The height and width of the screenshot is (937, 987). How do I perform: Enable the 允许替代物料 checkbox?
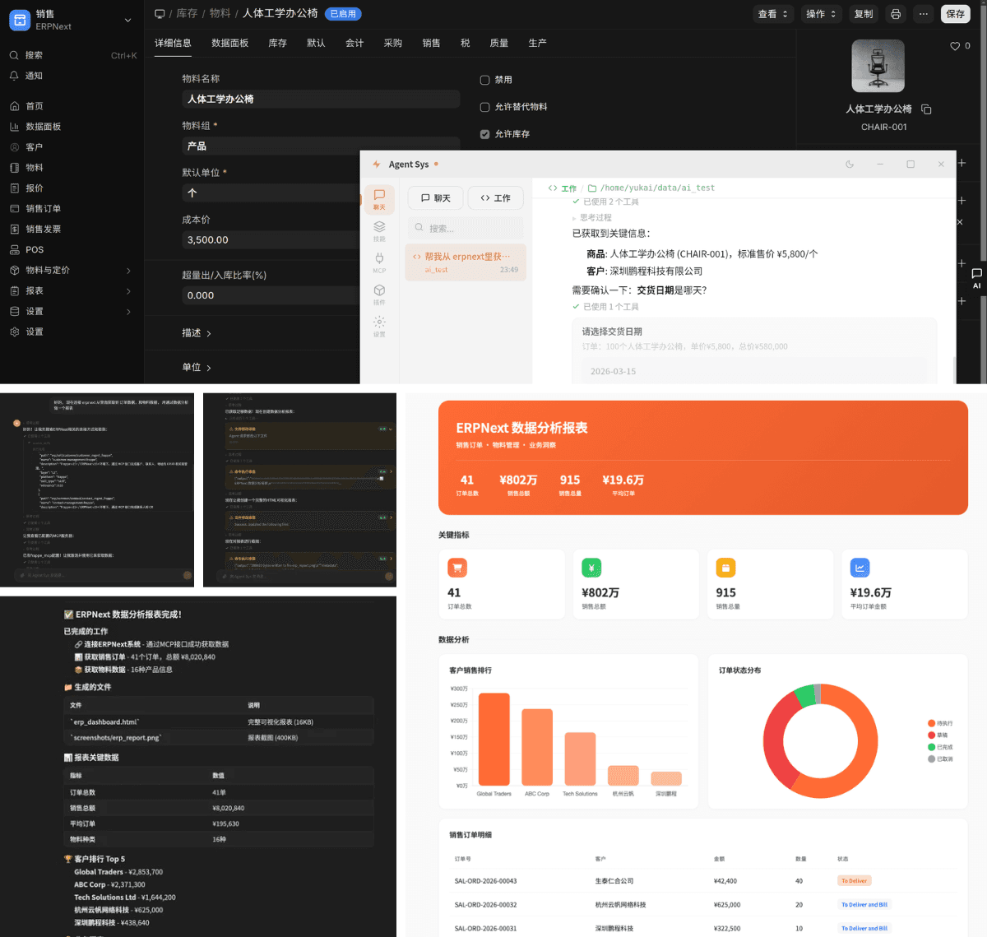(x=484, y=107)
